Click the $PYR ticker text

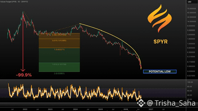(160, 42)
